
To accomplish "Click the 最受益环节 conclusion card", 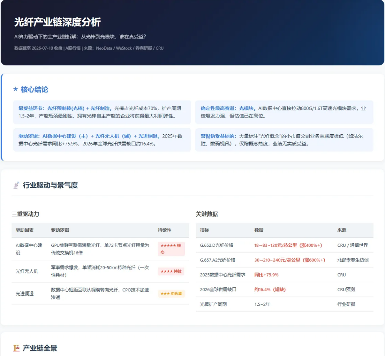I will (102, 112).
